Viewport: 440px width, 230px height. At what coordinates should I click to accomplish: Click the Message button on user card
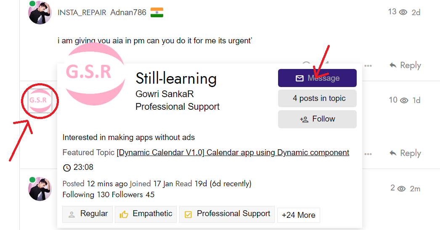317,78
